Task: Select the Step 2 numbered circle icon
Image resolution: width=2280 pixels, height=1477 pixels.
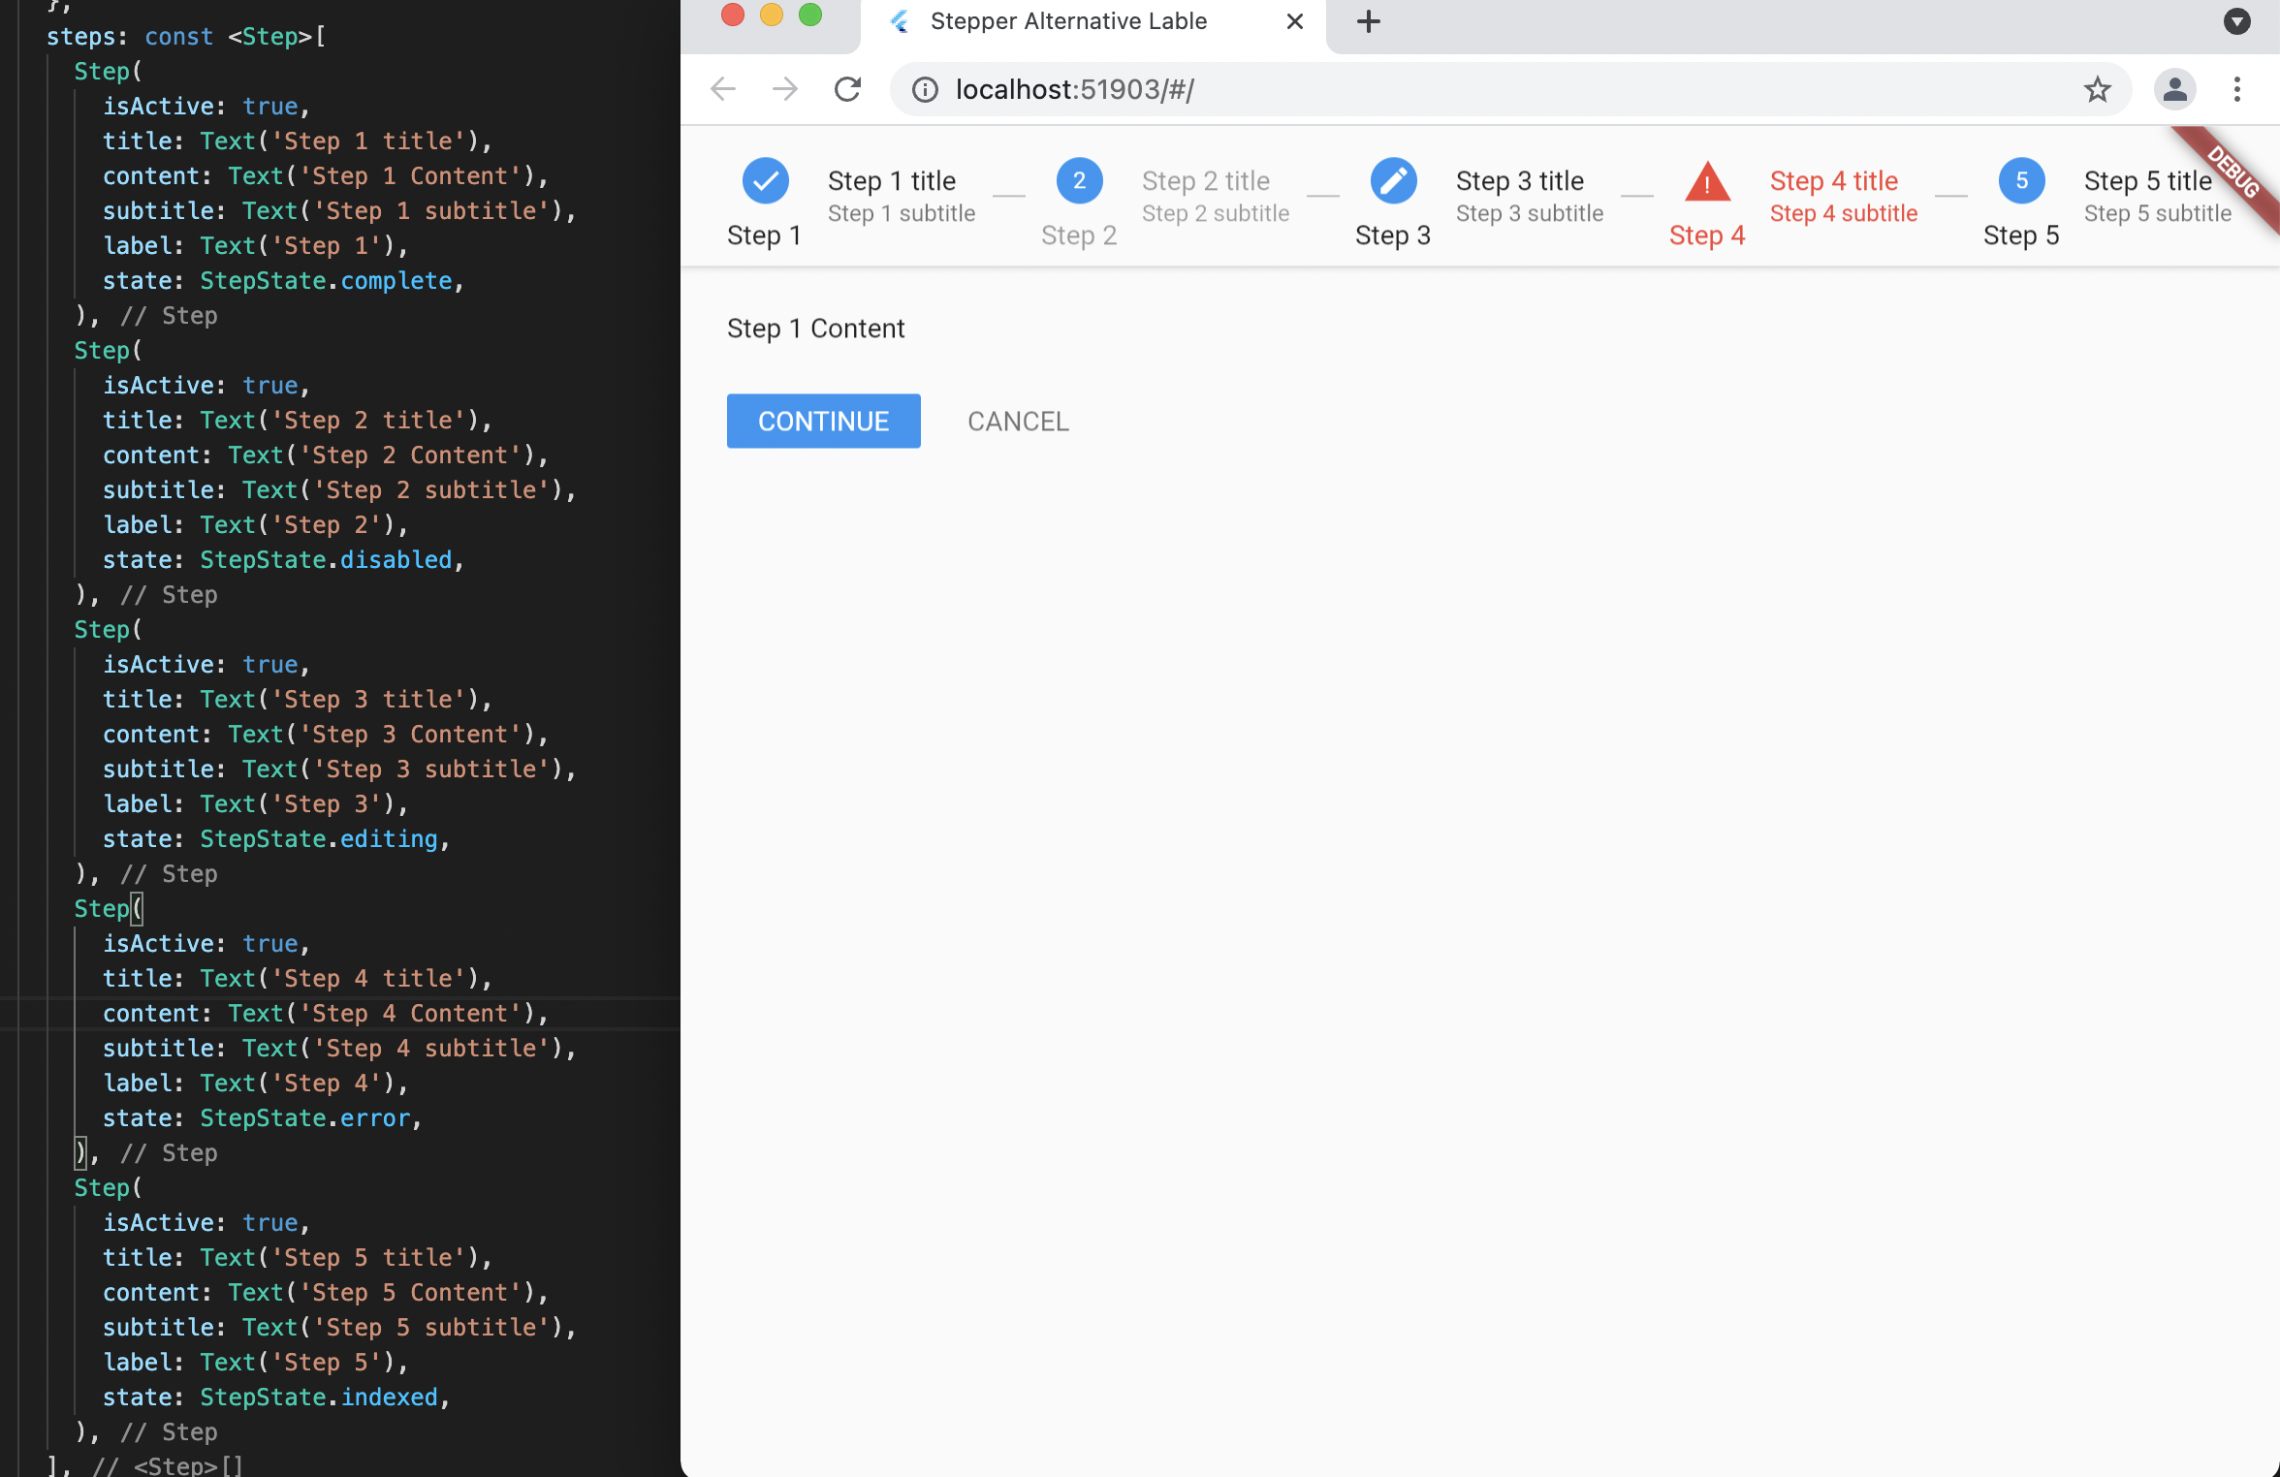Action: (x=1079, y=181)
